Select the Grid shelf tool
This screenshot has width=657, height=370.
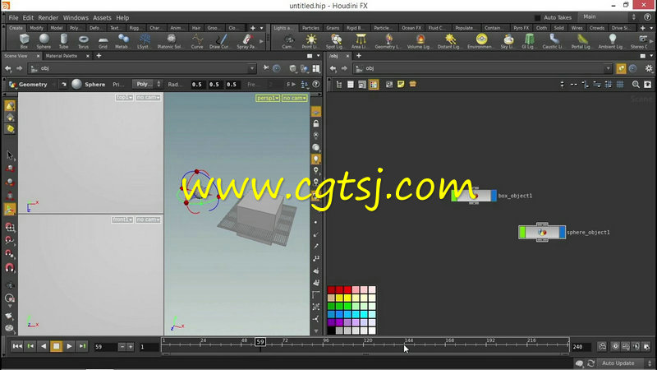coord(103,41)
